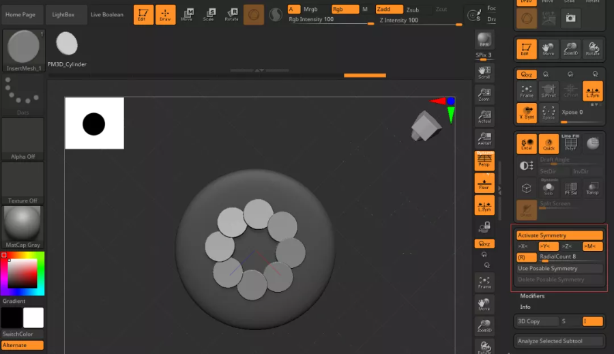Select Move mode in the top toolbar
Viewport: 614px width, 354px height.
coord(187,15)
